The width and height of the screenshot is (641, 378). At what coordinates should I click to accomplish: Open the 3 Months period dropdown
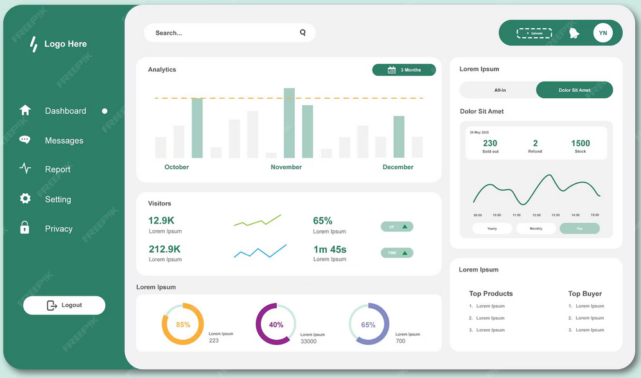point(404,70)
